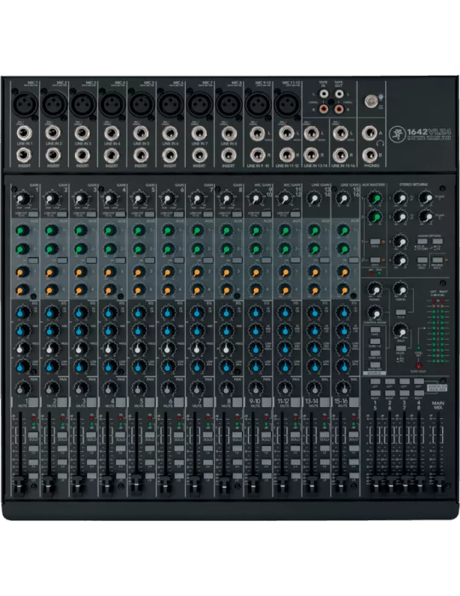Image resolution: width=460 pixels, height=596 pixels.
Task: Click the BNC lamp connector
Action: 371,101
